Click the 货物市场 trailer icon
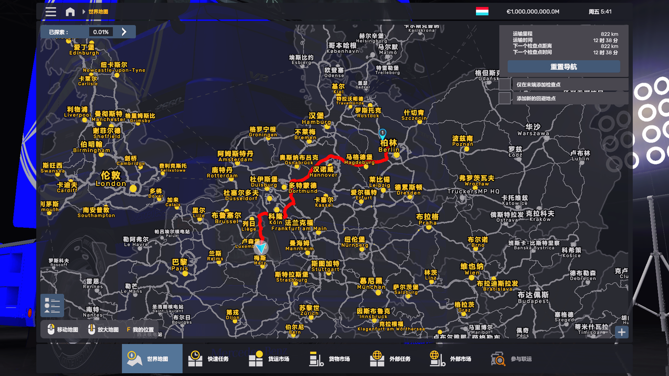Image resolution: width=669 pixels, height=376 pixels. point(316,359)
